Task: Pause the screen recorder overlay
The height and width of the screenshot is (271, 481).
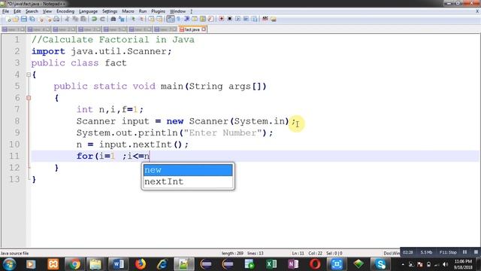Action: (x=465, y=252)
